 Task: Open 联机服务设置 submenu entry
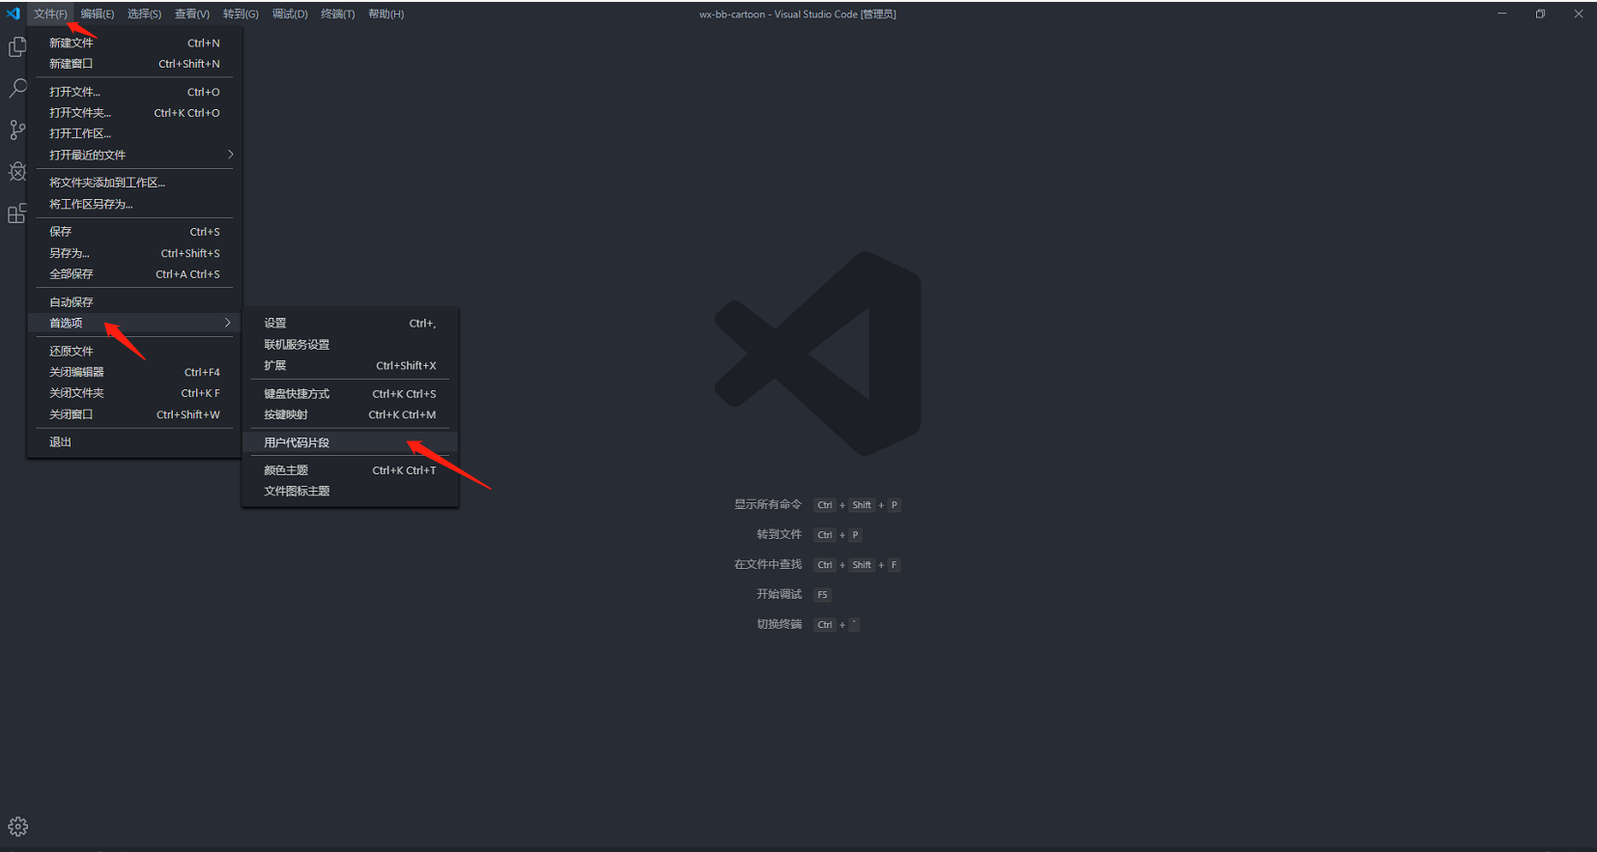[350, 345]
